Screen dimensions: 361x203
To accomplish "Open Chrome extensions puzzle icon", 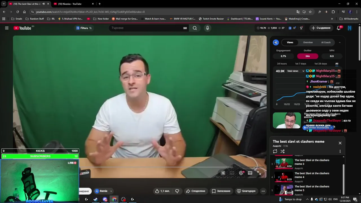I will click(333, 12).
